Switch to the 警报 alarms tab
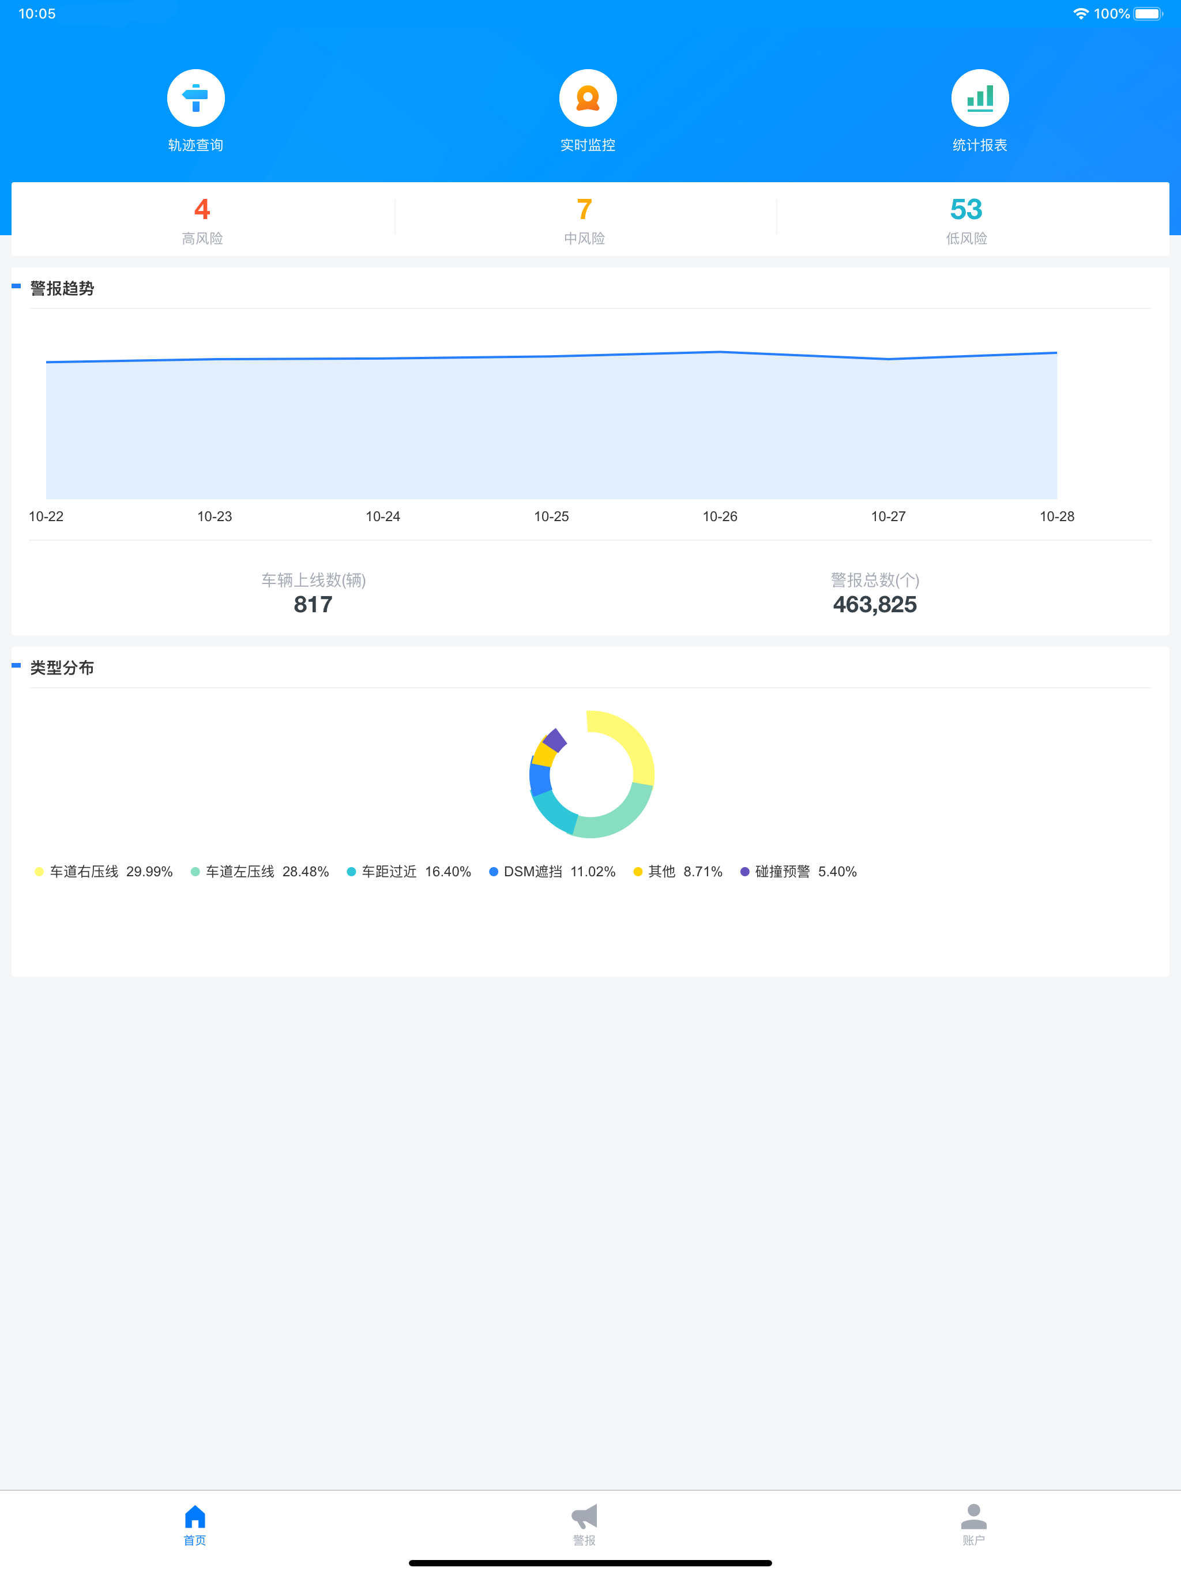This screenshot has width=1181, height=1575. (584, 1525)
